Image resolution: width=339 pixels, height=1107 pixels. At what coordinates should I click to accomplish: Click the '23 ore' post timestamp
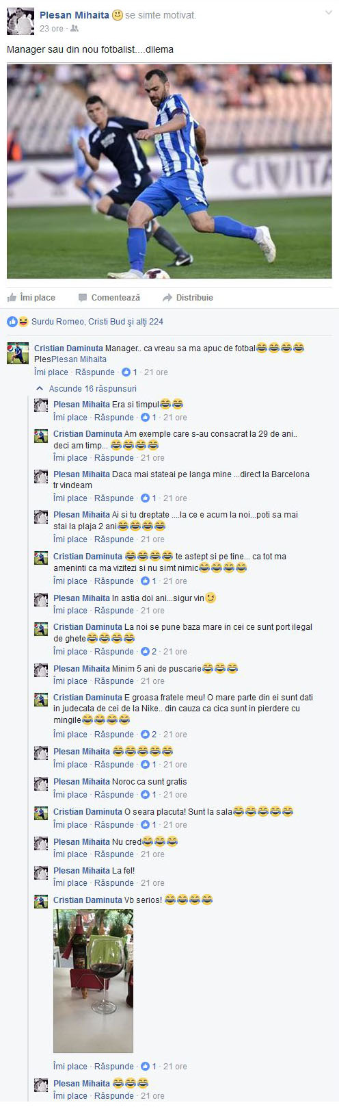coord(51,29)
